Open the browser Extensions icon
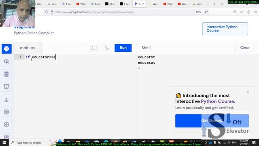 249,12
